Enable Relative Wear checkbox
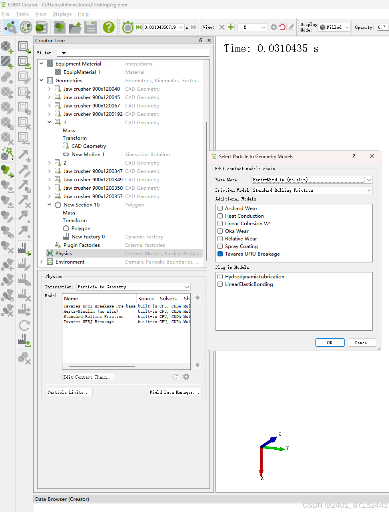The width and height of the screenshot is (389, 512). click(x=220, y=238)
